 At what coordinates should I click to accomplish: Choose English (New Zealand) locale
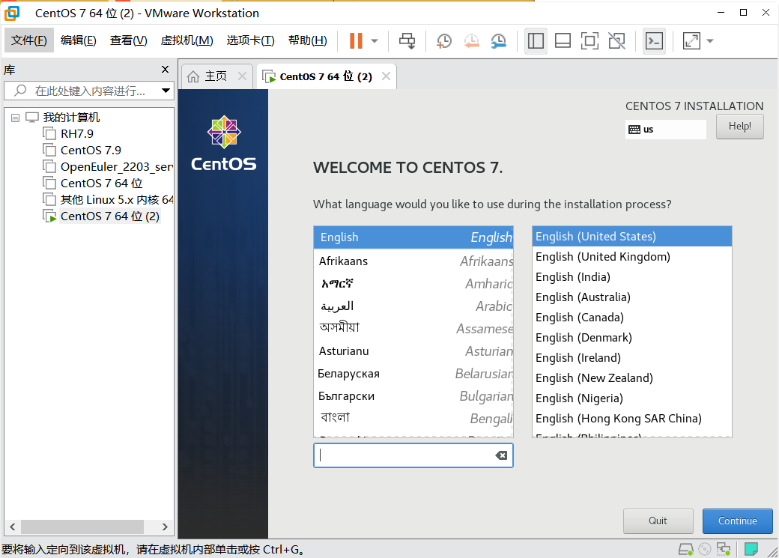[632, 378]
